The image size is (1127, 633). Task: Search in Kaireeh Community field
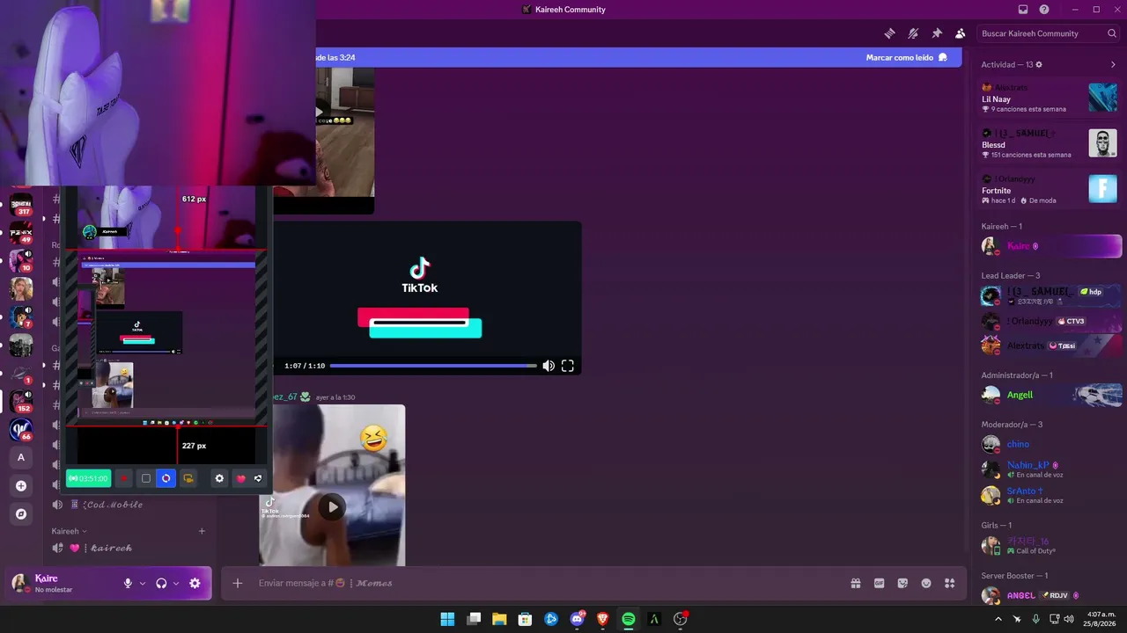coord(1049,33)
